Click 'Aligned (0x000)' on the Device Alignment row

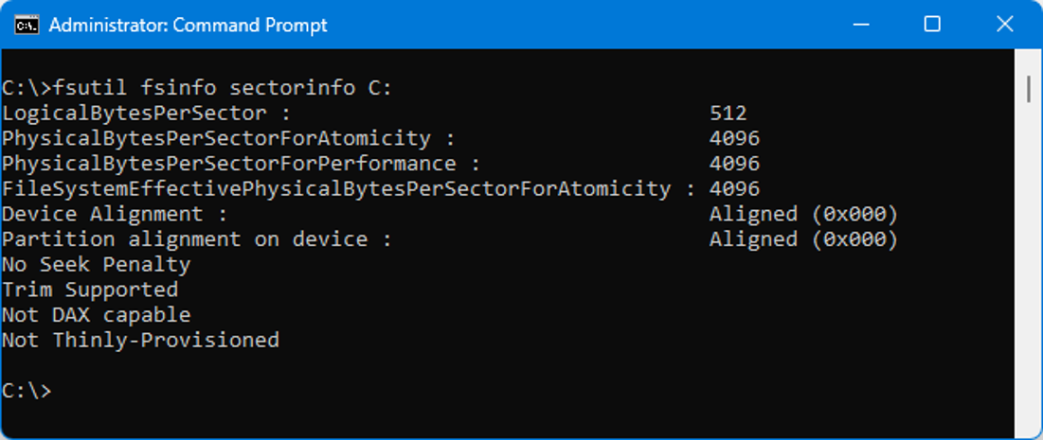point(802,214)
